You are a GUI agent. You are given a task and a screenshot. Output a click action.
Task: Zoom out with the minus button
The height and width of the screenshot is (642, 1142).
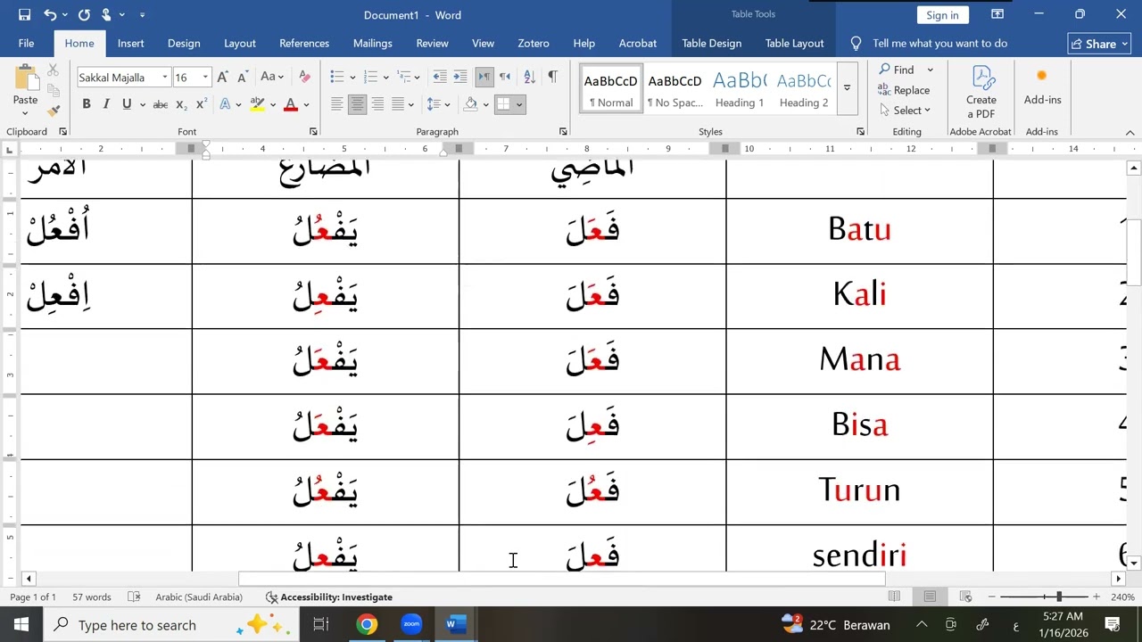tap(992, 597)
